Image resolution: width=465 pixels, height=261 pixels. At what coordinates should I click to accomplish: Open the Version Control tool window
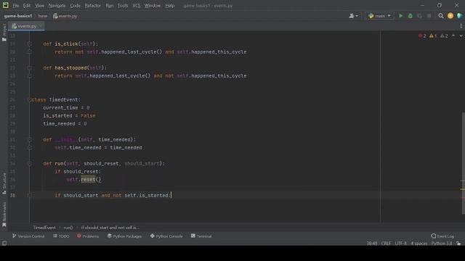[28, 236]
